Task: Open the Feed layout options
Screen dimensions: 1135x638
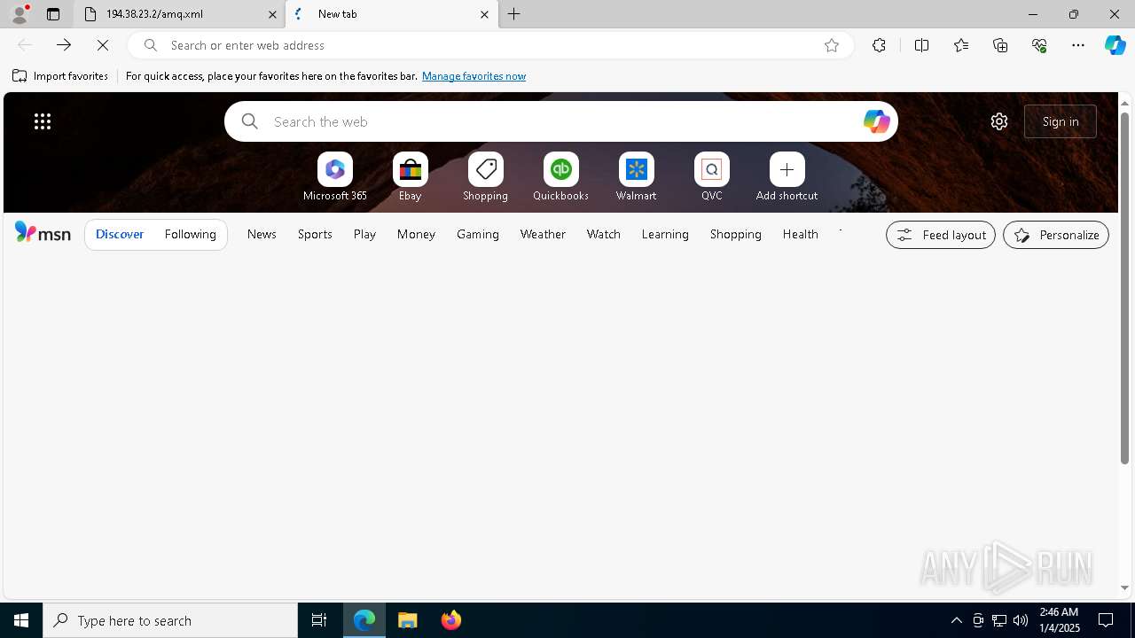Action: coord(941,235)
